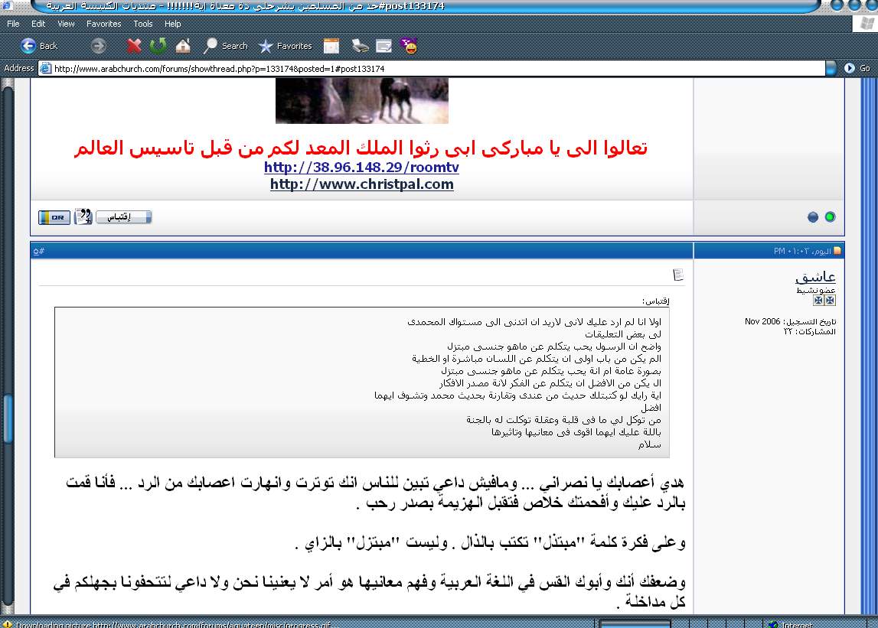This screenshot has width=878, height=628.
Task: Click the Forward navigation arrow
Action: point(97,46)
